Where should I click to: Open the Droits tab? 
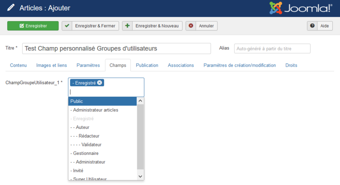point(291,65)
